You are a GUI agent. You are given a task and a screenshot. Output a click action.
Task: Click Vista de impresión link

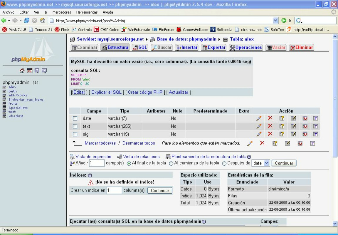(93, 157)
